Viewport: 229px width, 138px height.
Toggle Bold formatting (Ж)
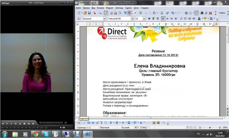click(x=149, y=19)
